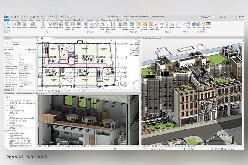Pick the Curtain Grid tool
The width and height of the screenshot is (248, 165).
(73, 26)
